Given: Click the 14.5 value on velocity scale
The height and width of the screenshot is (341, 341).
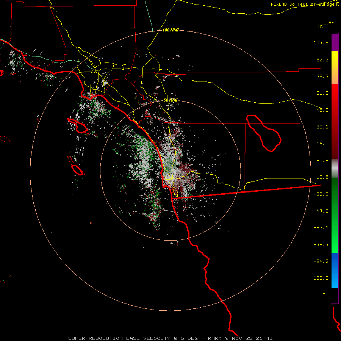Looking at the screenshot, I should pos(322,144).
